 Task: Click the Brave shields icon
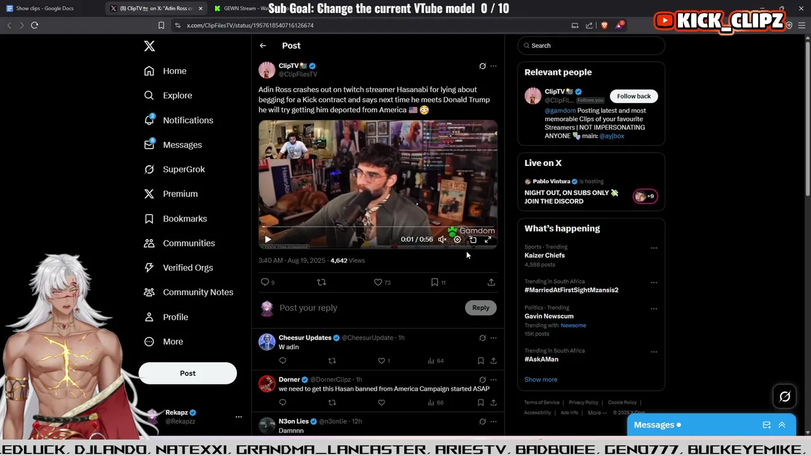pyautogui.click(x=604, y=25)
